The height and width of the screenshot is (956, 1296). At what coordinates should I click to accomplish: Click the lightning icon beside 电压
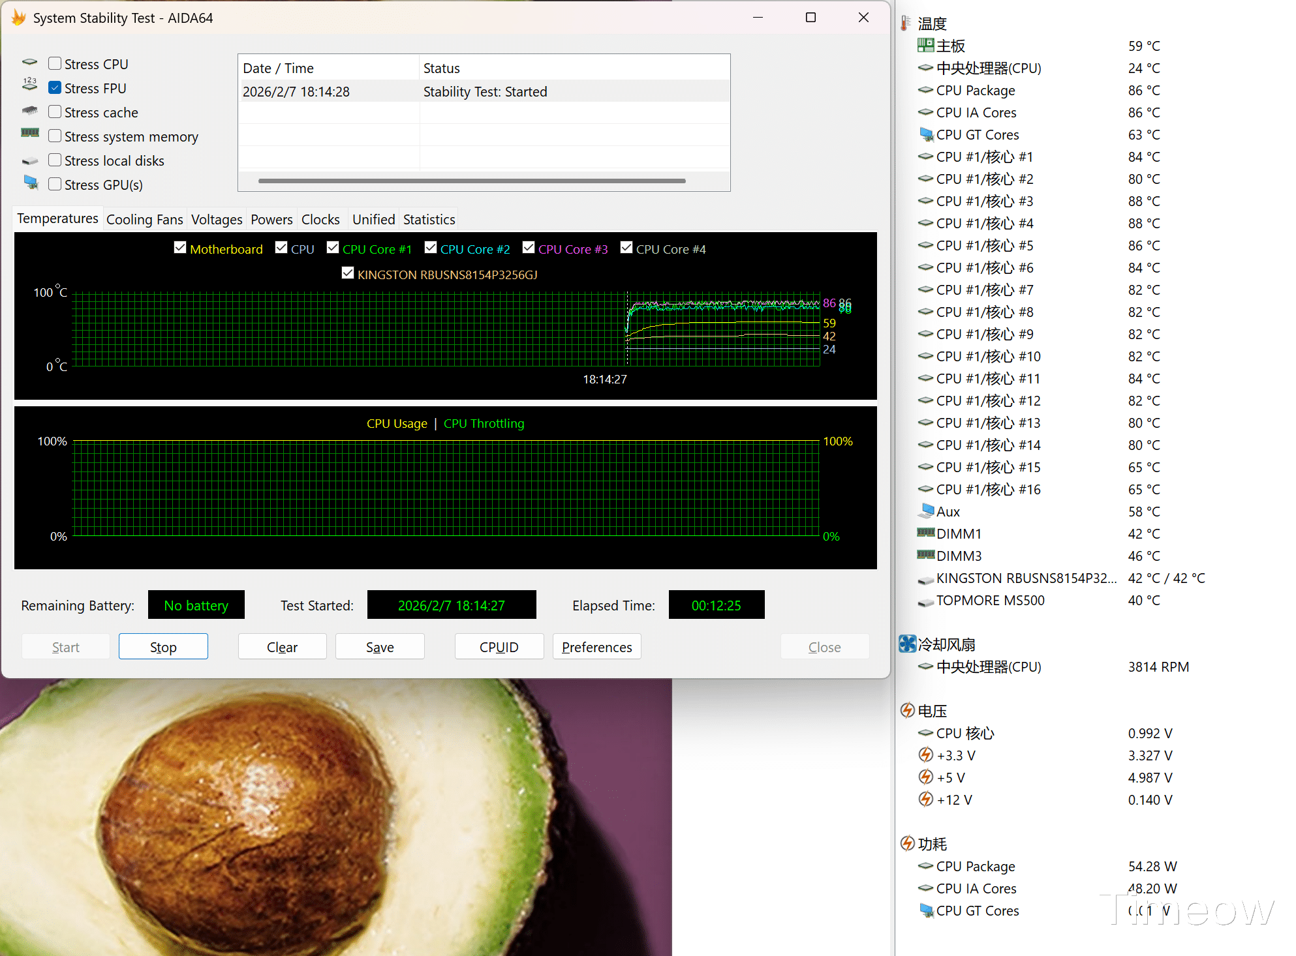tap(907, 711)
